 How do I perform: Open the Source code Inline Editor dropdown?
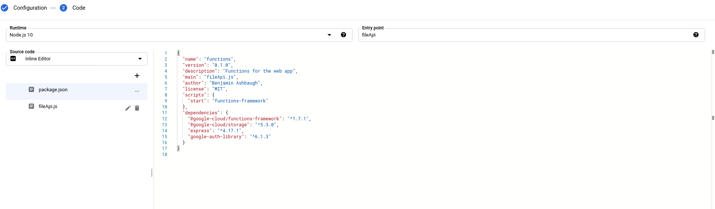[x=140, y=59]
